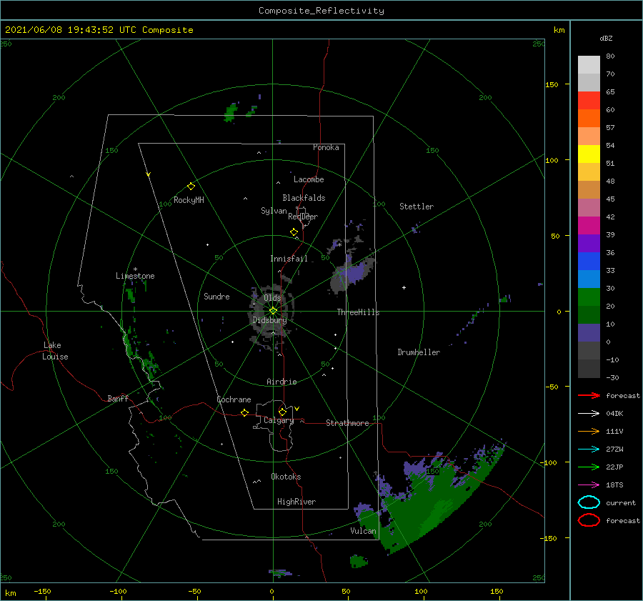Viewport: 643px width, 601px height.
Task: Click the RockyMH label
Action: click(189, 200)
